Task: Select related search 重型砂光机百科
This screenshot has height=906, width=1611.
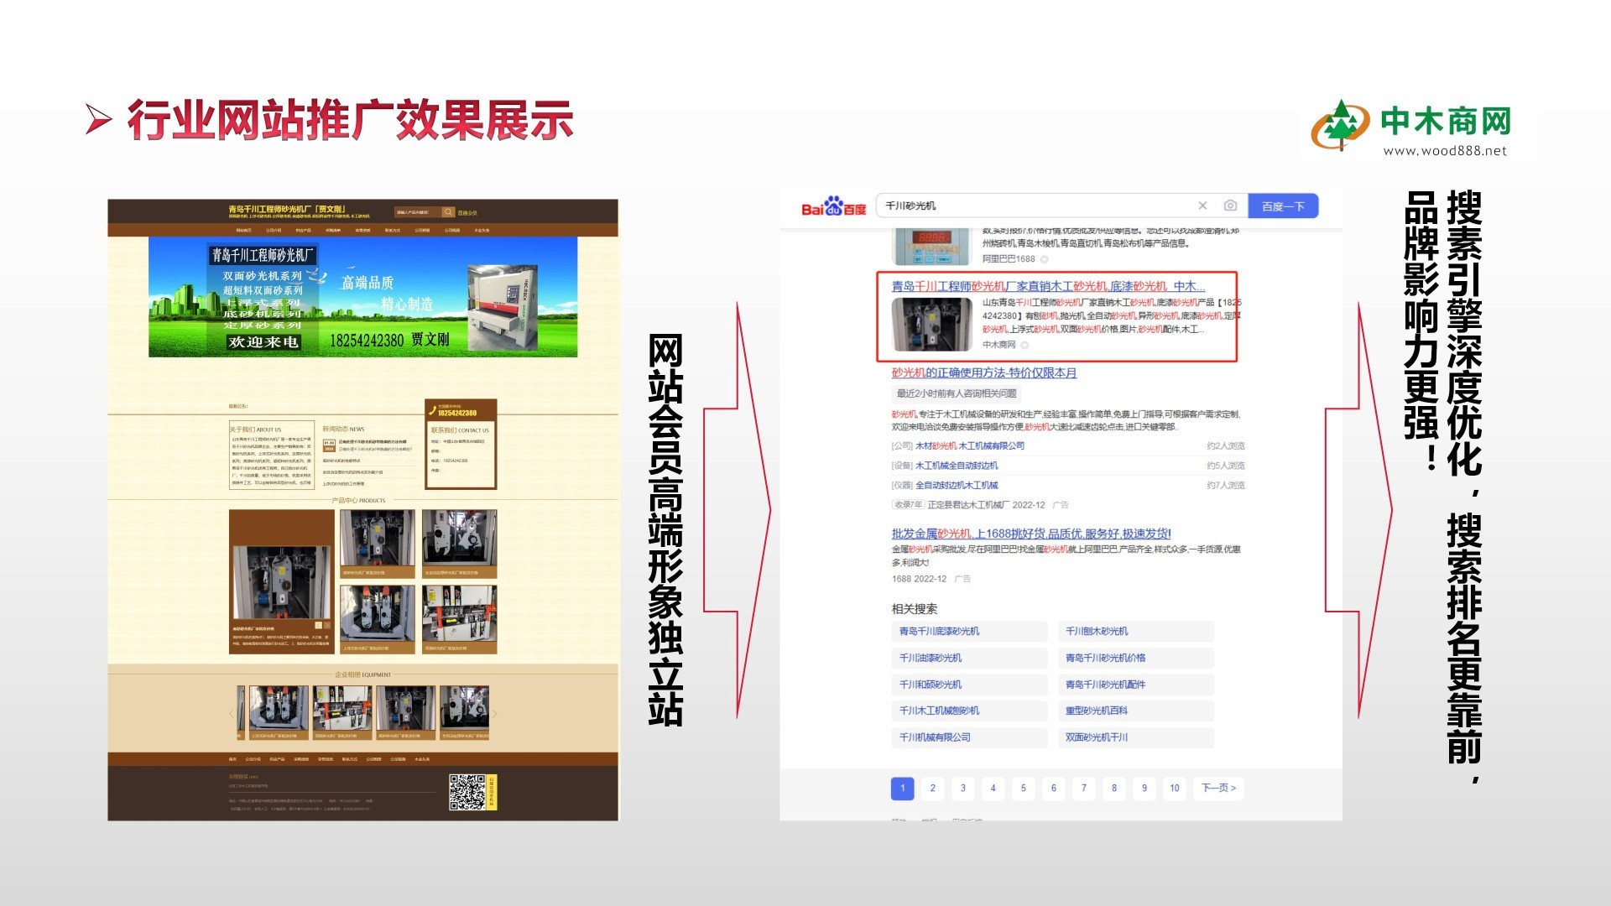Action: [1135, 711]
